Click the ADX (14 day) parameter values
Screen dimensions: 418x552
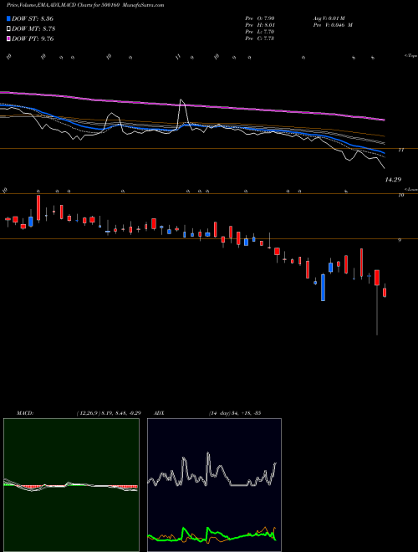pyautogui.click(x=234, y=413)
